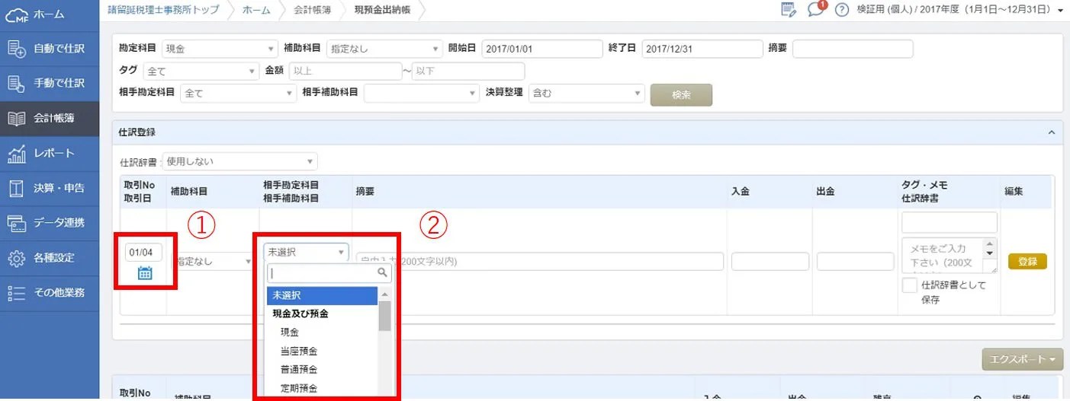
Task: Click the 01/04 transaction date field
Action: pos(144,252)
